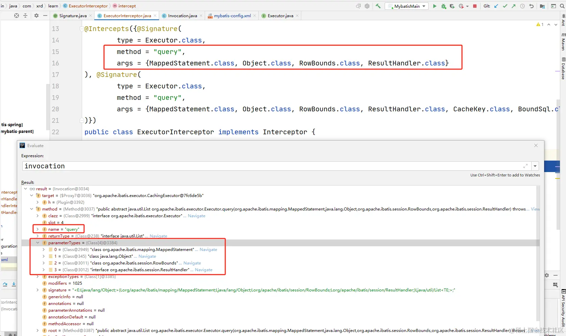Click the Step Into debugger icon

tap(14, 284)
